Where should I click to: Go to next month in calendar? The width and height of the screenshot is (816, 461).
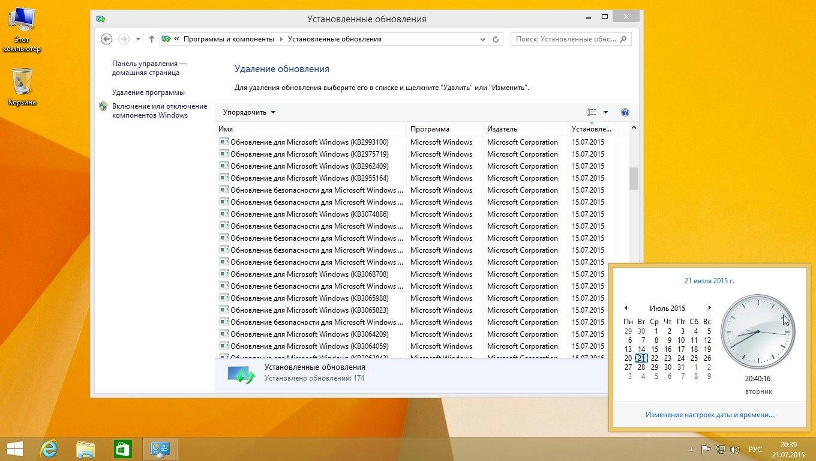[709, 309]
